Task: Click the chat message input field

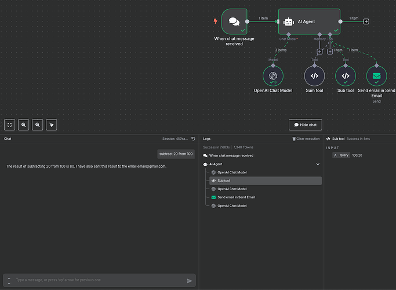Action: tap(99, 280)
